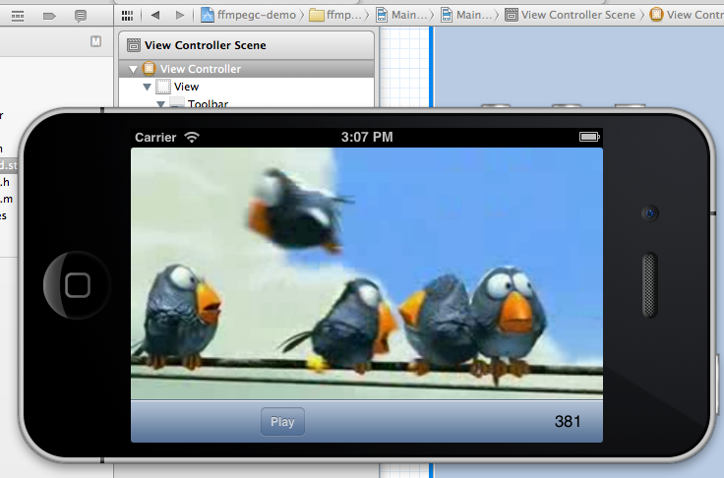724x478 pixels.
Task: Click the 3:07 PM clock in simulator
Action: (367, 137)
